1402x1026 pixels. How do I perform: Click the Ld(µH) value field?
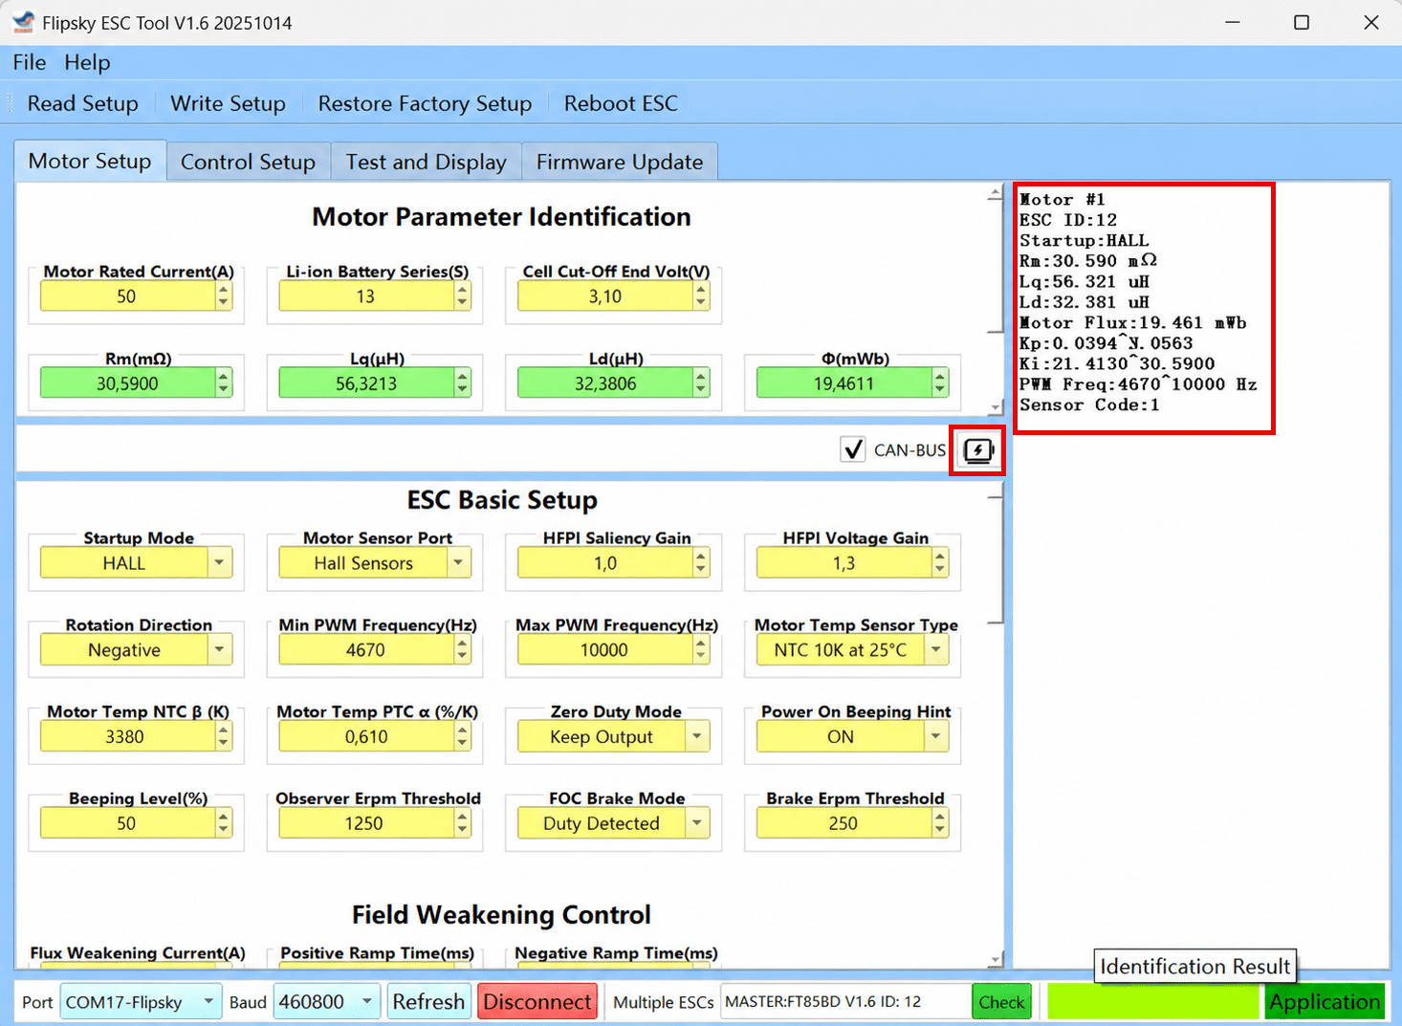tap(605, 383)
